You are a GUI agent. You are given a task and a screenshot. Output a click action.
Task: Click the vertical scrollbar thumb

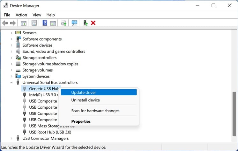[x=234, y=114]
